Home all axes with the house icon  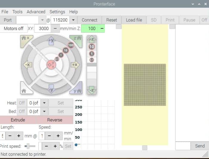pos(25,90)
